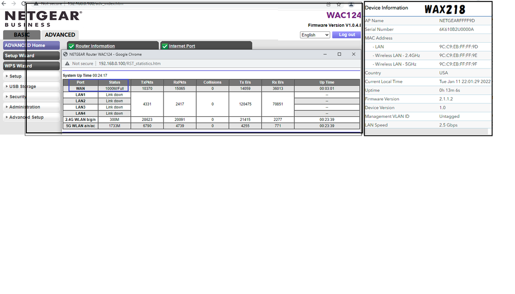Click the NETGEAR Business logo
This screenshot has height=294, width=515.
pyautogui.click(x=43, y=19)
